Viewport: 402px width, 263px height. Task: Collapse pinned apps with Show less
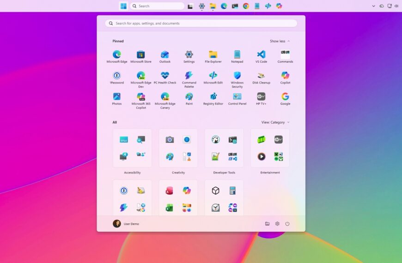pyautogui.click(x=280, y=41)
